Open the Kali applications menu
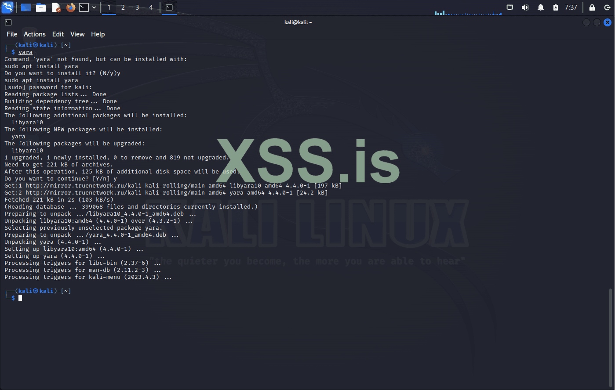 (x=7, y=7)
